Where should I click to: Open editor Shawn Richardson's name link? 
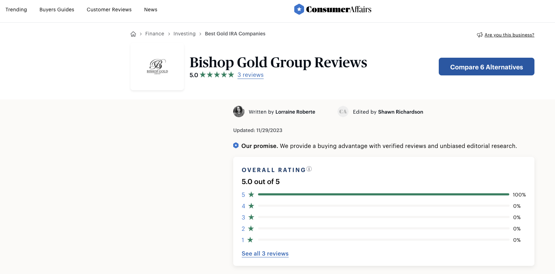(x=400, y=112)
